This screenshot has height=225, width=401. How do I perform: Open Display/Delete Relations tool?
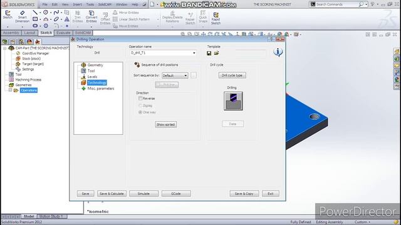172,17
